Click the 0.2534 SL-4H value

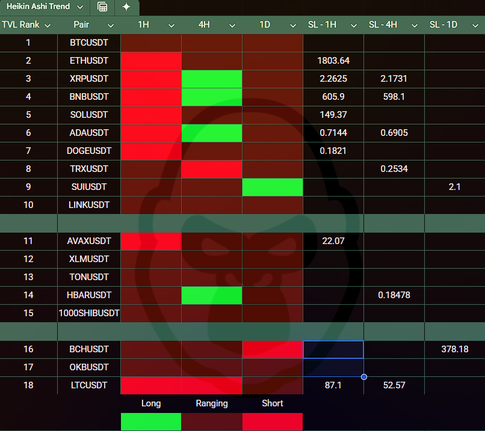tap(394, 169)
